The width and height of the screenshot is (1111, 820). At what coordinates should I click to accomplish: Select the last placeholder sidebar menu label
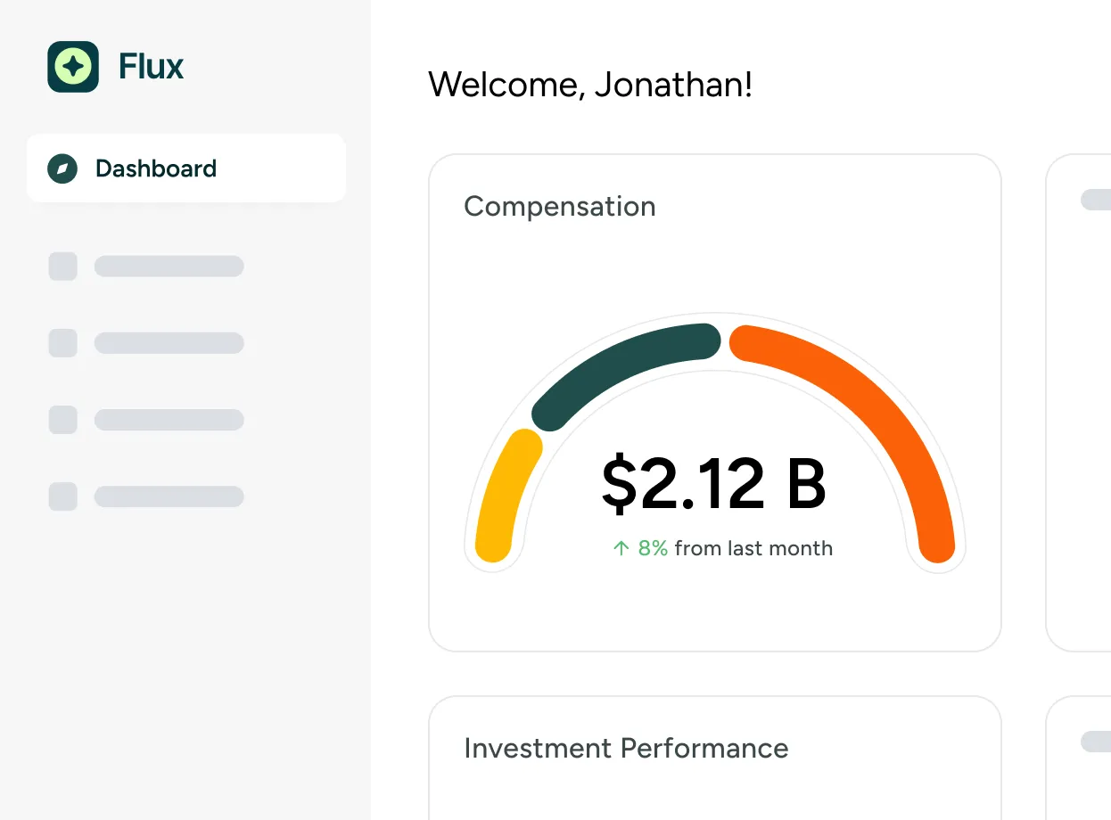pyautogui.click(x=169, y=496)
